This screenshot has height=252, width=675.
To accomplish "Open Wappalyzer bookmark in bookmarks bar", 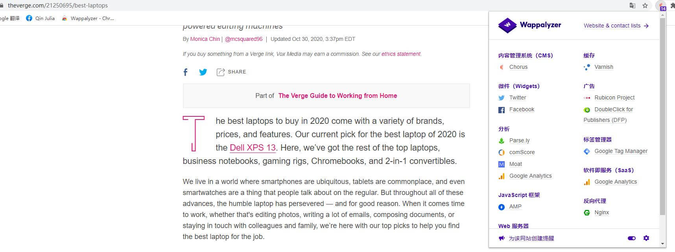I will [88, 18].
